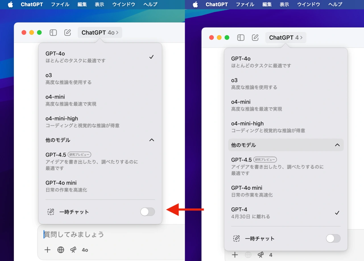
Task: Toggle the sidebar in the right window
Action: (x=241, y=37)
